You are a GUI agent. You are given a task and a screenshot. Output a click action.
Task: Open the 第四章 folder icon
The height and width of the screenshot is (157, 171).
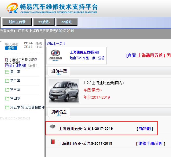(7, 99)
